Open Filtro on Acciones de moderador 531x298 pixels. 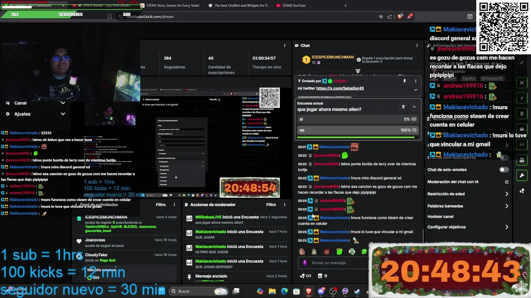[271, 204]
